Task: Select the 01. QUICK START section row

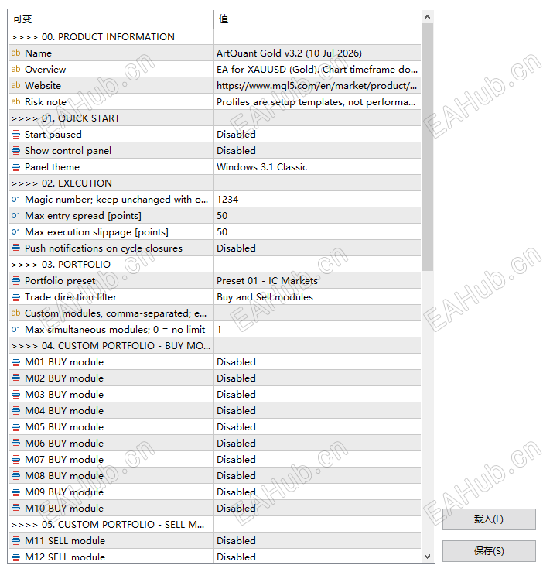Action: point(214,118)
